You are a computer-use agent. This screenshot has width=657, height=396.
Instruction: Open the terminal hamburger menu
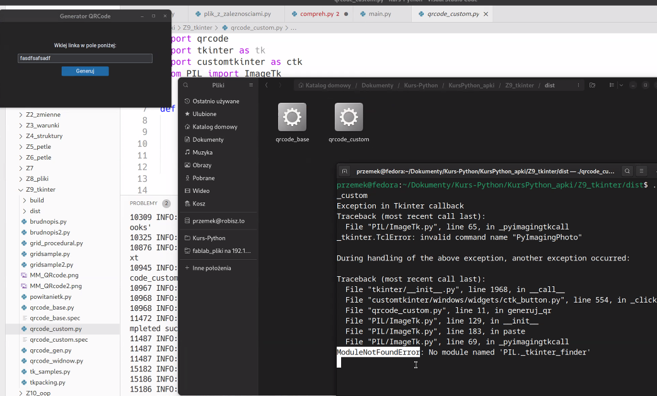(641, 171)
